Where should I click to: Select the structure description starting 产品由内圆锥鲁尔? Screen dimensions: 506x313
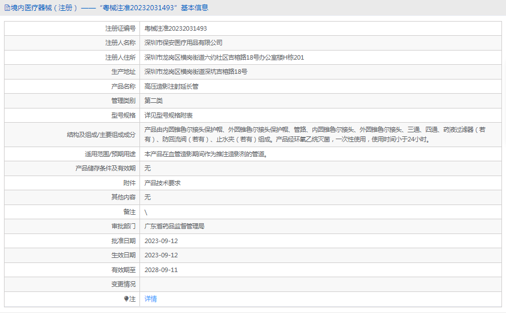click(x=315, y=135)
